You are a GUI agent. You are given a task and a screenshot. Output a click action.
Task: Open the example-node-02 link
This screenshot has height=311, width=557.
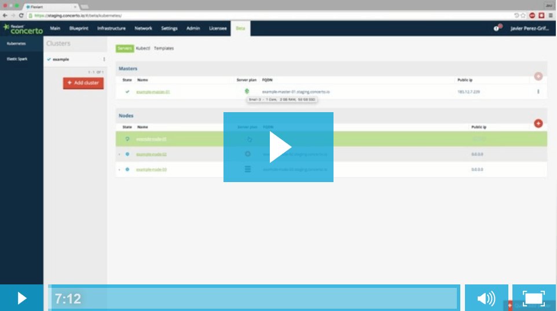[x=151, y=154]
